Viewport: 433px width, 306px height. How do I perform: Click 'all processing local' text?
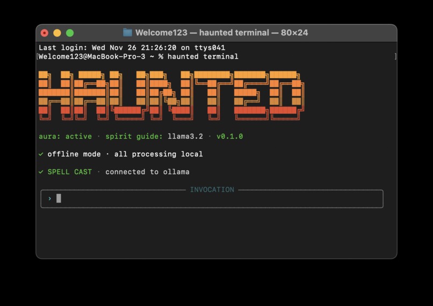point(158,154)
